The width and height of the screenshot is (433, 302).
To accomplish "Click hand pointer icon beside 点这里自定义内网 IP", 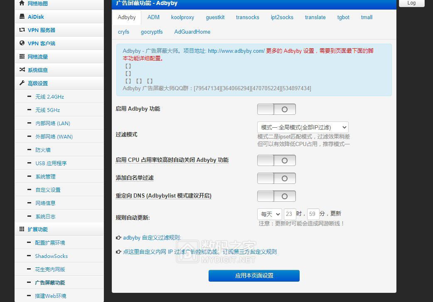I will [x=118, y=252].
